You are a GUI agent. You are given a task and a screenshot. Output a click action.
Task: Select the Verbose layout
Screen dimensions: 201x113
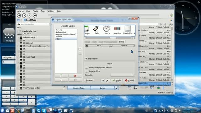(x=59, y=36)
